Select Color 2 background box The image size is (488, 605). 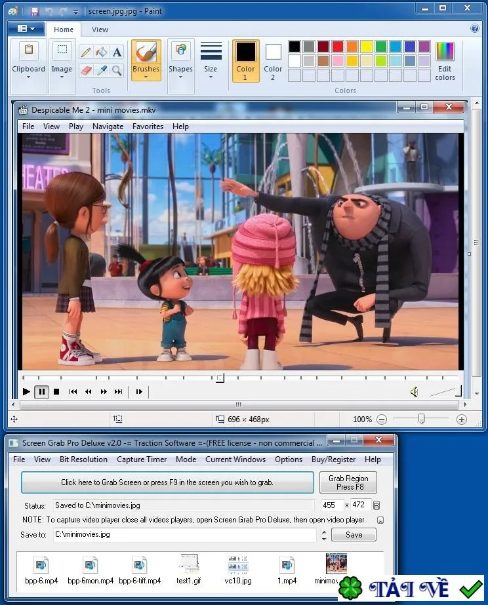click(273, 60)
